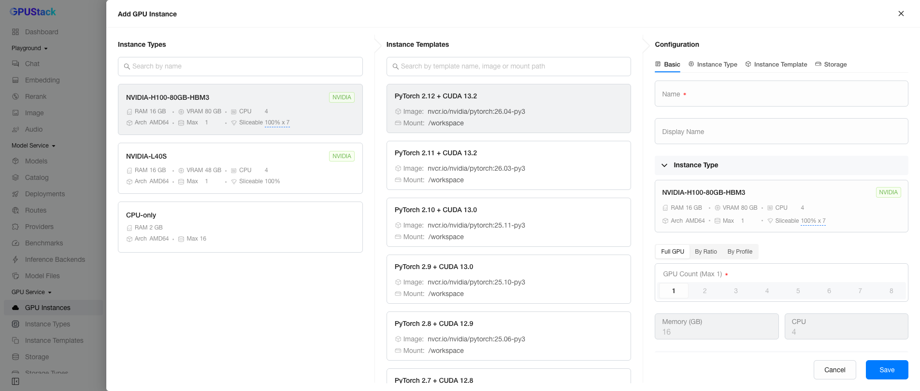Open the Storage configuration tab
The width and height of the screenshot is (920, 391).
click(831, 64)
